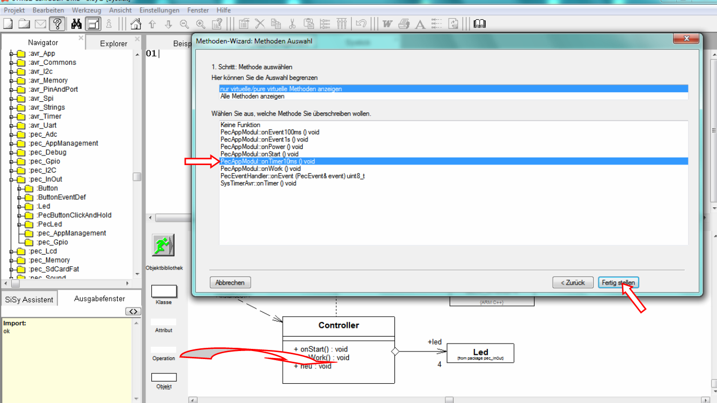
Task: Expand the :pec_Gpio tree node
Action: 11,161
